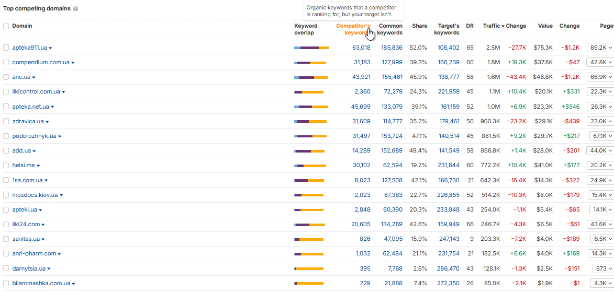Open the 6.5K pages dropdown for sanitas.ua
614x292 pixels.
(x=602, y=239)
